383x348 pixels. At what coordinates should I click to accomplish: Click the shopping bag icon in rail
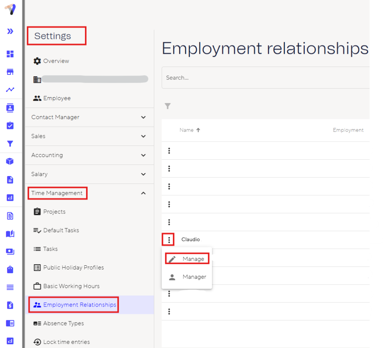pyautogui.click(x=10, y=270)
